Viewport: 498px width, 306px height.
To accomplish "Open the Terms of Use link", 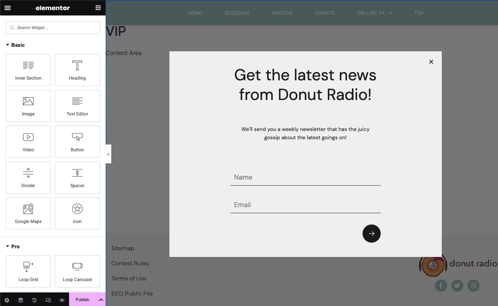I will tap(129, 278).
